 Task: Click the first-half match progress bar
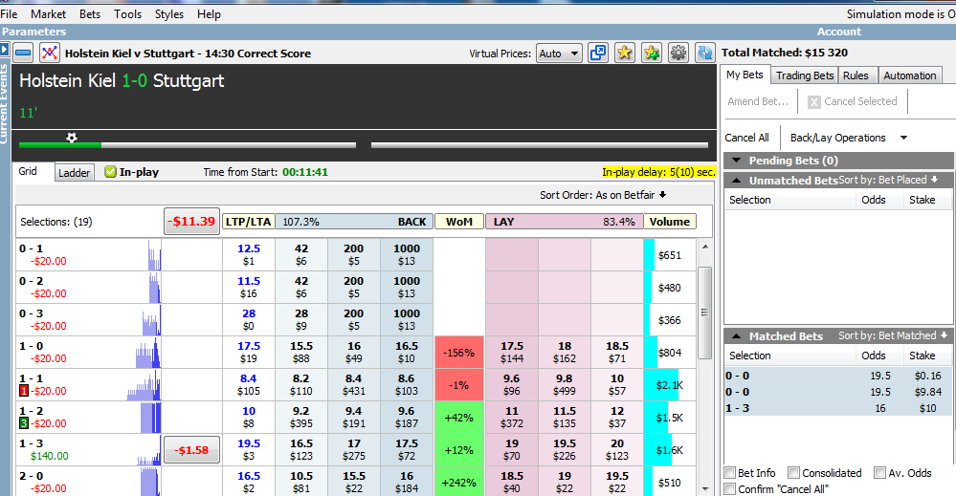[x=188, y=145]
